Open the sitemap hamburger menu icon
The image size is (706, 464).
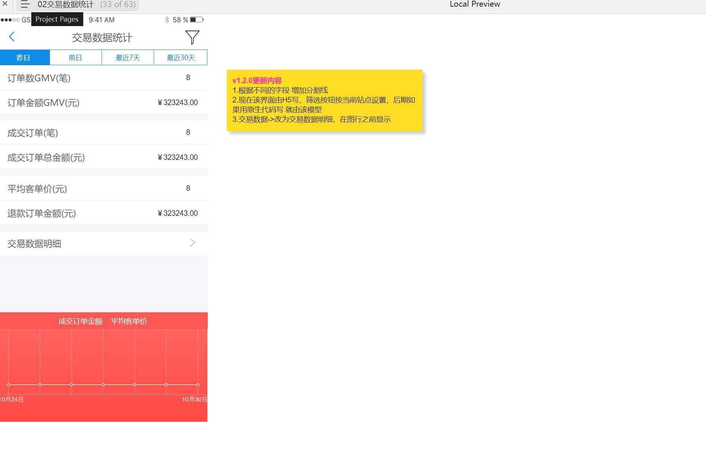click(x=25, y=4)
